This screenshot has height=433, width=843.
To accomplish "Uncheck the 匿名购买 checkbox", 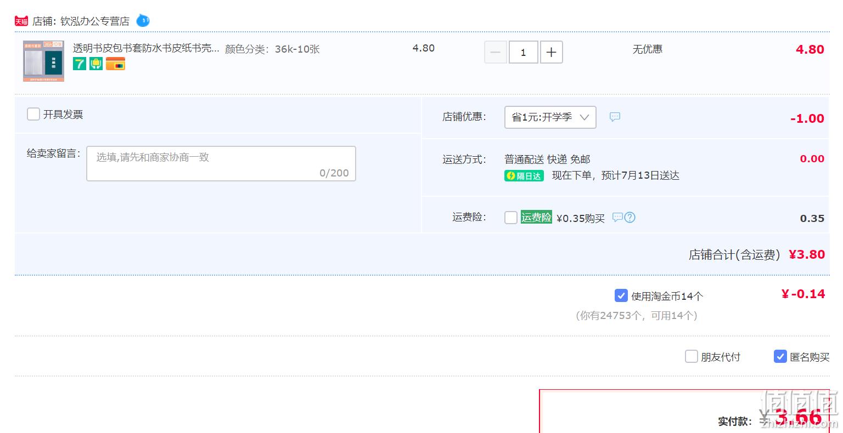I will (x=780, y=357).
